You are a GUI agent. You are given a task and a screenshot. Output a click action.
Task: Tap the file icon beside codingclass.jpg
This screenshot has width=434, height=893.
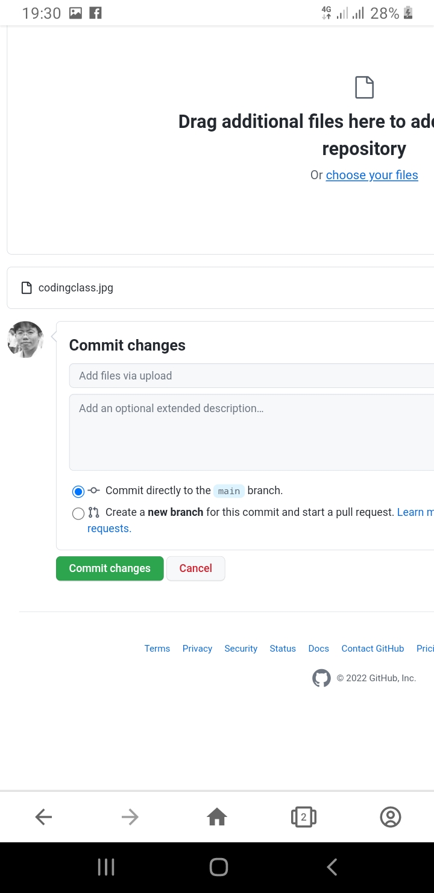tap(26, 288)
